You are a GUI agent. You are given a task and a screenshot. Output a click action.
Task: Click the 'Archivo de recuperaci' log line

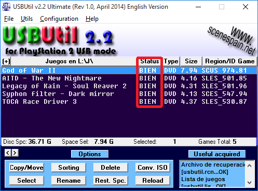[x=213, y=165]
